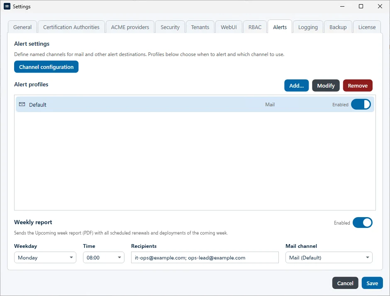The image size is (390, 296).
Task: Open the ACME providers tab
Action: click(x=130, y=27)
